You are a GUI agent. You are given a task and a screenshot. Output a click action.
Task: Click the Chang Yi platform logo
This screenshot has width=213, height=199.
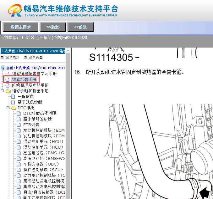[63, 10]
